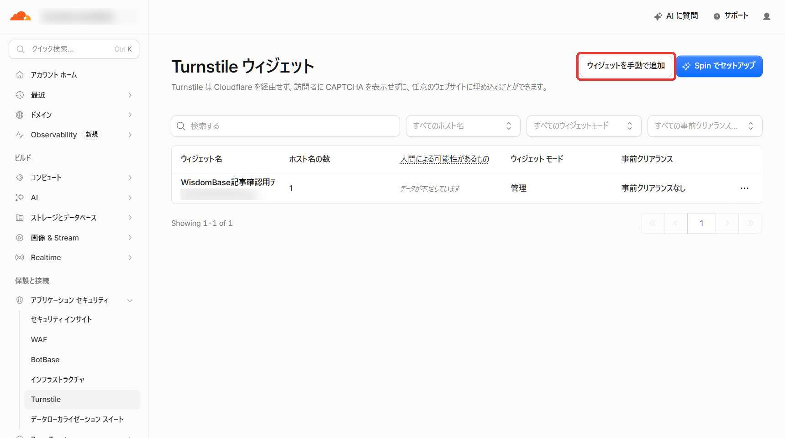Click ウィジェットを手動で追加 button
The height and width of the screenshot is (438, 785).
coord(626,66)
